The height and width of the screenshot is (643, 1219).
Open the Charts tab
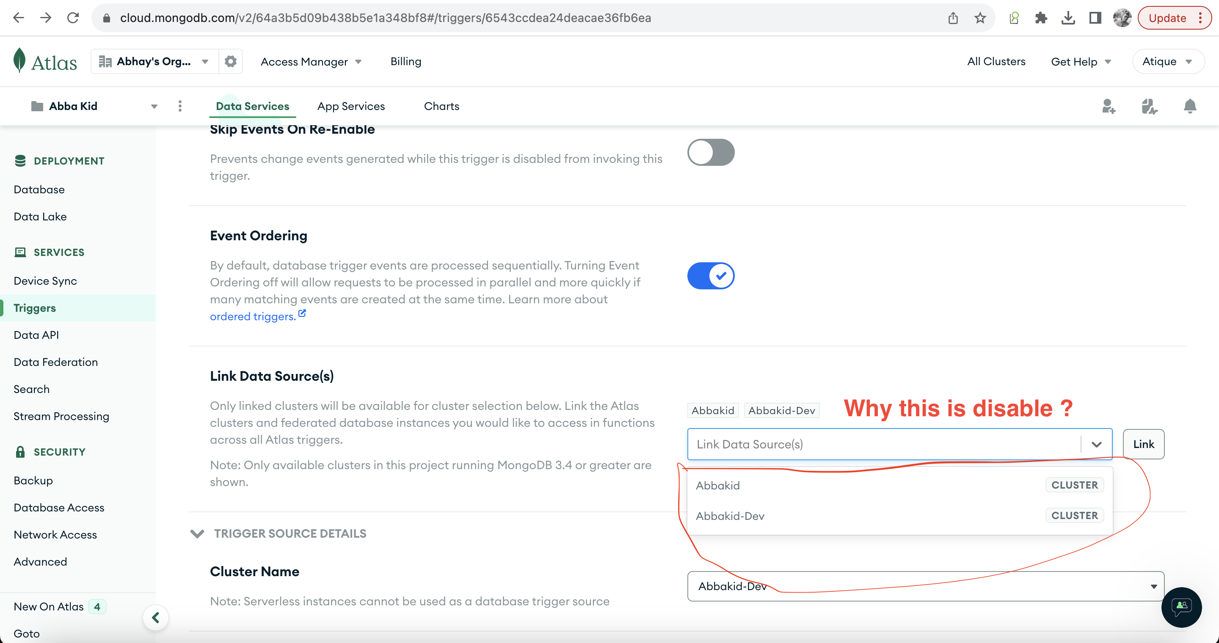[x=441, y=106]
